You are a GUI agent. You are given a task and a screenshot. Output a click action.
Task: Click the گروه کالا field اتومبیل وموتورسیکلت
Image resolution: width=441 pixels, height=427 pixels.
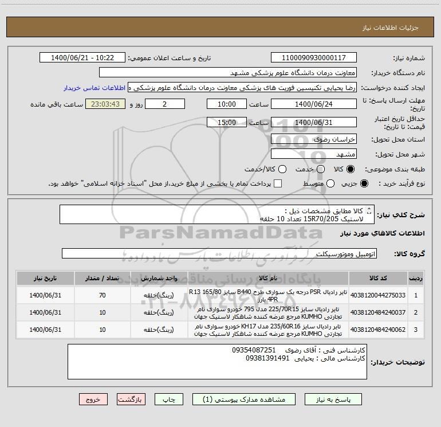click(x=219, y=253)
